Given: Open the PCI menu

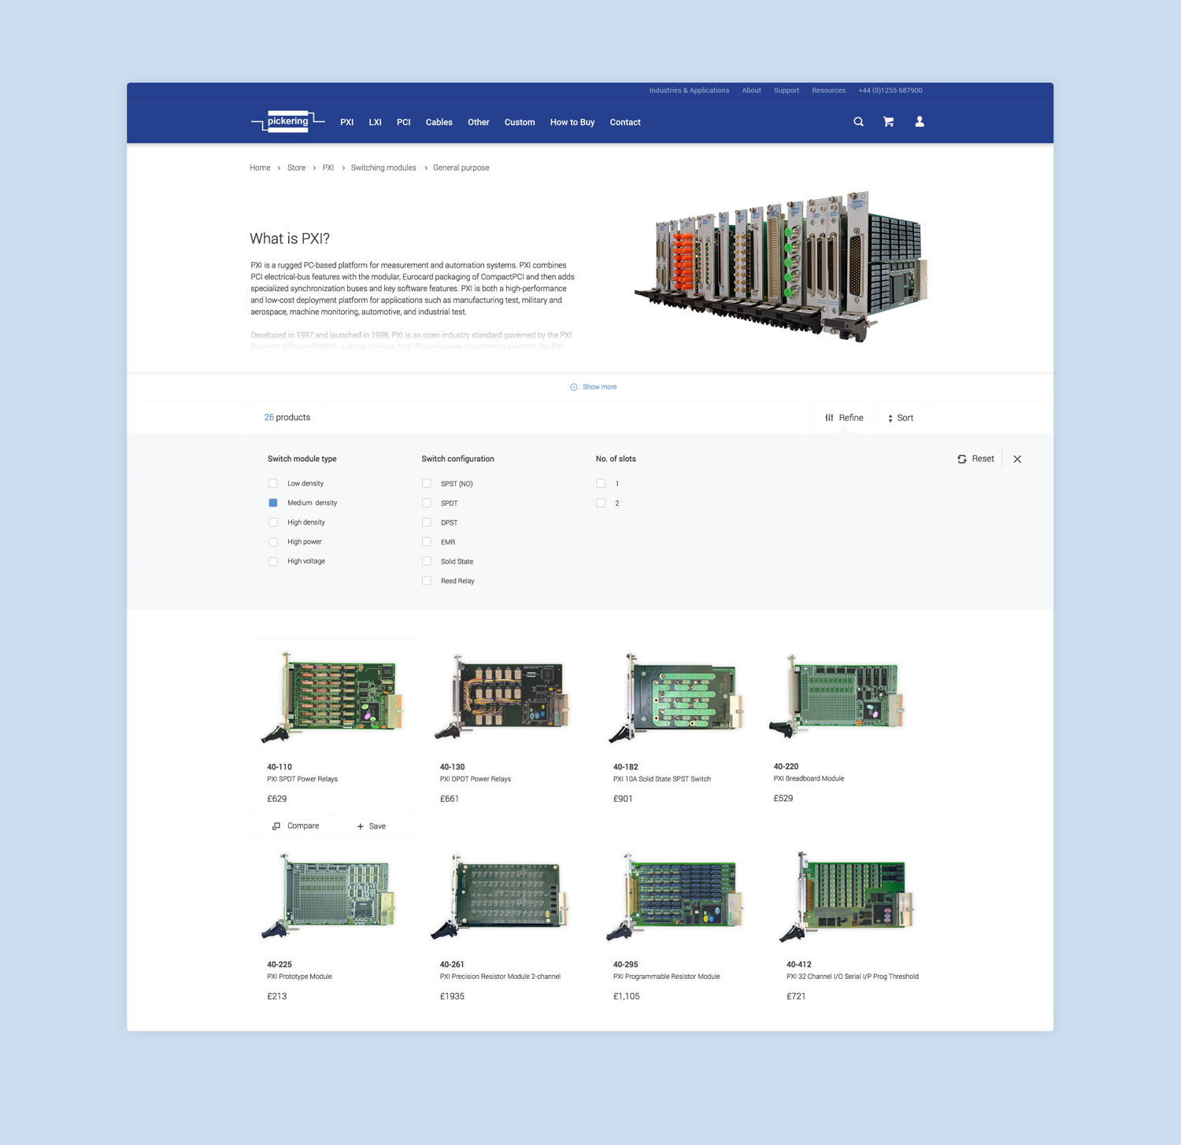Looking at the screenshot, I should 403,123.
